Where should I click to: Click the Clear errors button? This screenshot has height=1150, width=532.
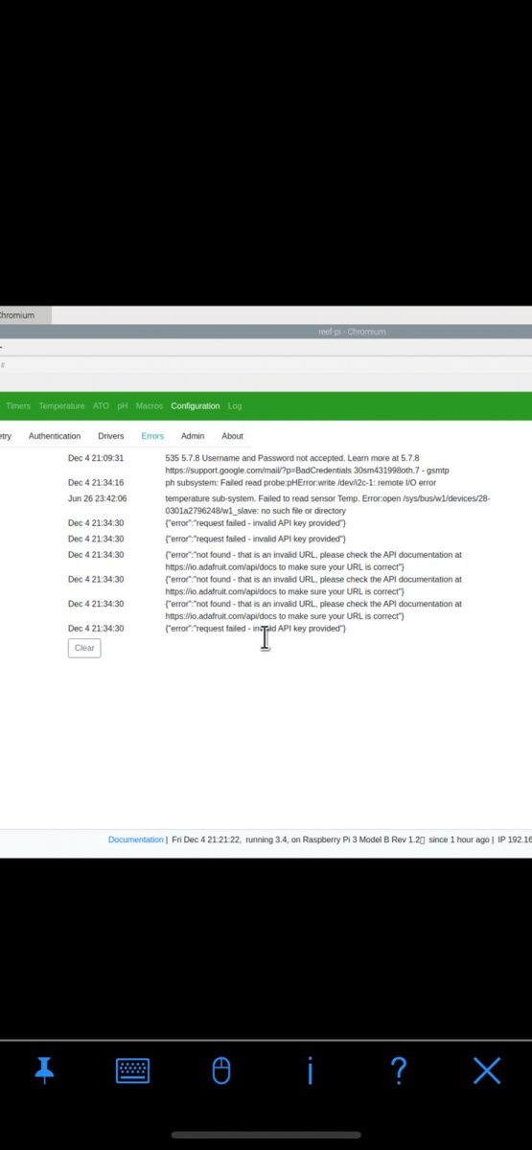point(84,648)
